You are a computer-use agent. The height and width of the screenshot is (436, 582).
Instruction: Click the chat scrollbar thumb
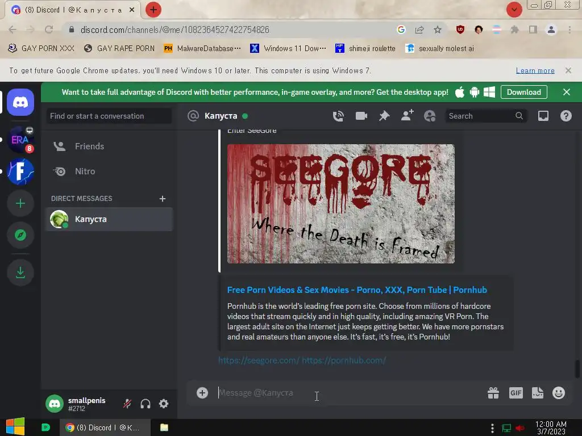pos(577,368)
